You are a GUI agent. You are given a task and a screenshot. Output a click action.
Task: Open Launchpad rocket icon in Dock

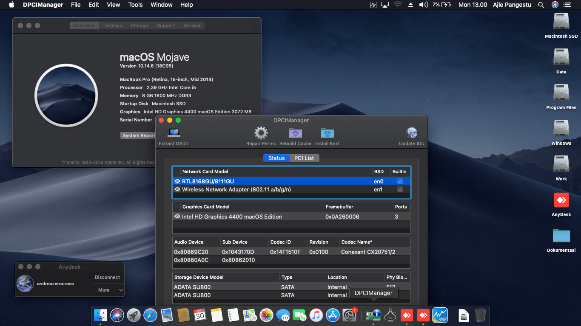point(134,315)
